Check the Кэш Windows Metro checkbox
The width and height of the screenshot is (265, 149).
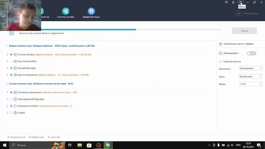(11, 61)
